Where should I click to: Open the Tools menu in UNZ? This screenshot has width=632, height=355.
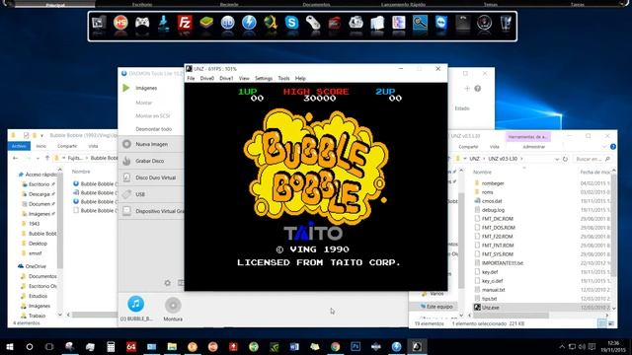[283, 79]
